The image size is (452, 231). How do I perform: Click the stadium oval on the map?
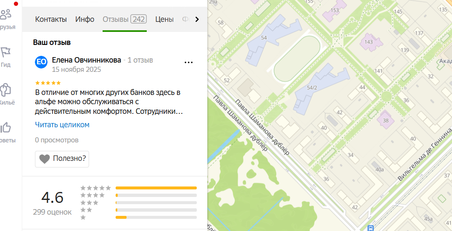pos(297,58)
